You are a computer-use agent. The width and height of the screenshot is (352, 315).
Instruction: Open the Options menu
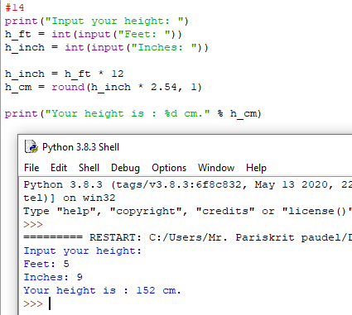169,168
